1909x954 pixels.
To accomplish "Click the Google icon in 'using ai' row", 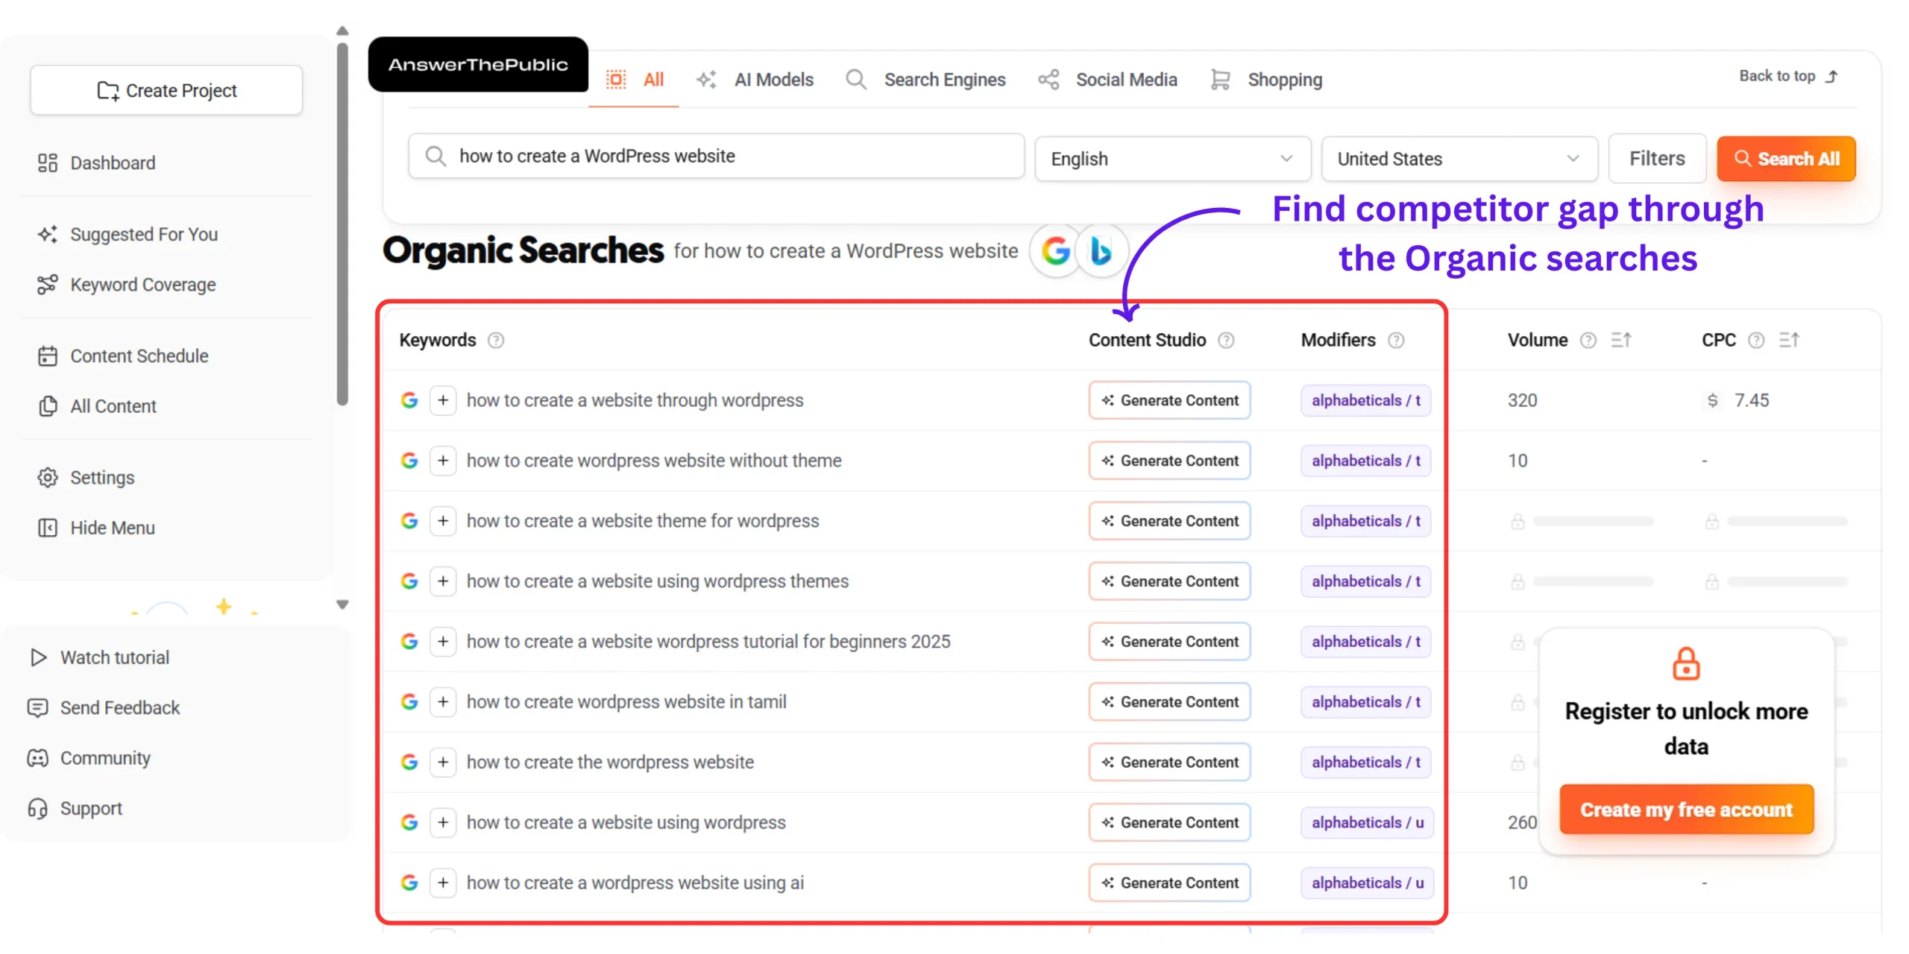I will click(409, 883).
